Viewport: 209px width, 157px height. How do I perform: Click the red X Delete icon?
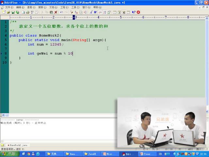[x=56, y=12]
